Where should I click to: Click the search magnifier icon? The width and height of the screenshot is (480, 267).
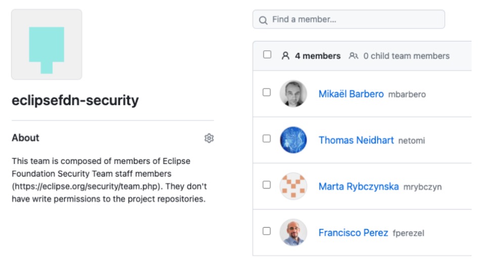263,20
